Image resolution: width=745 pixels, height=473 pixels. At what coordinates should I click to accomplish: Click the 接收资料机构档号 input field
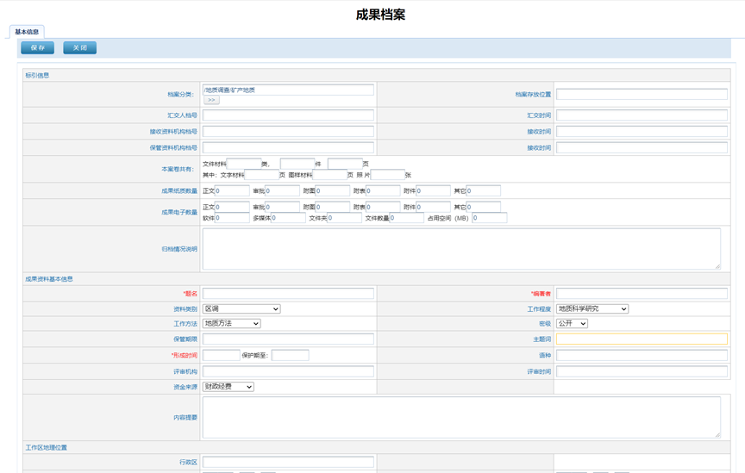click(288, 131)
